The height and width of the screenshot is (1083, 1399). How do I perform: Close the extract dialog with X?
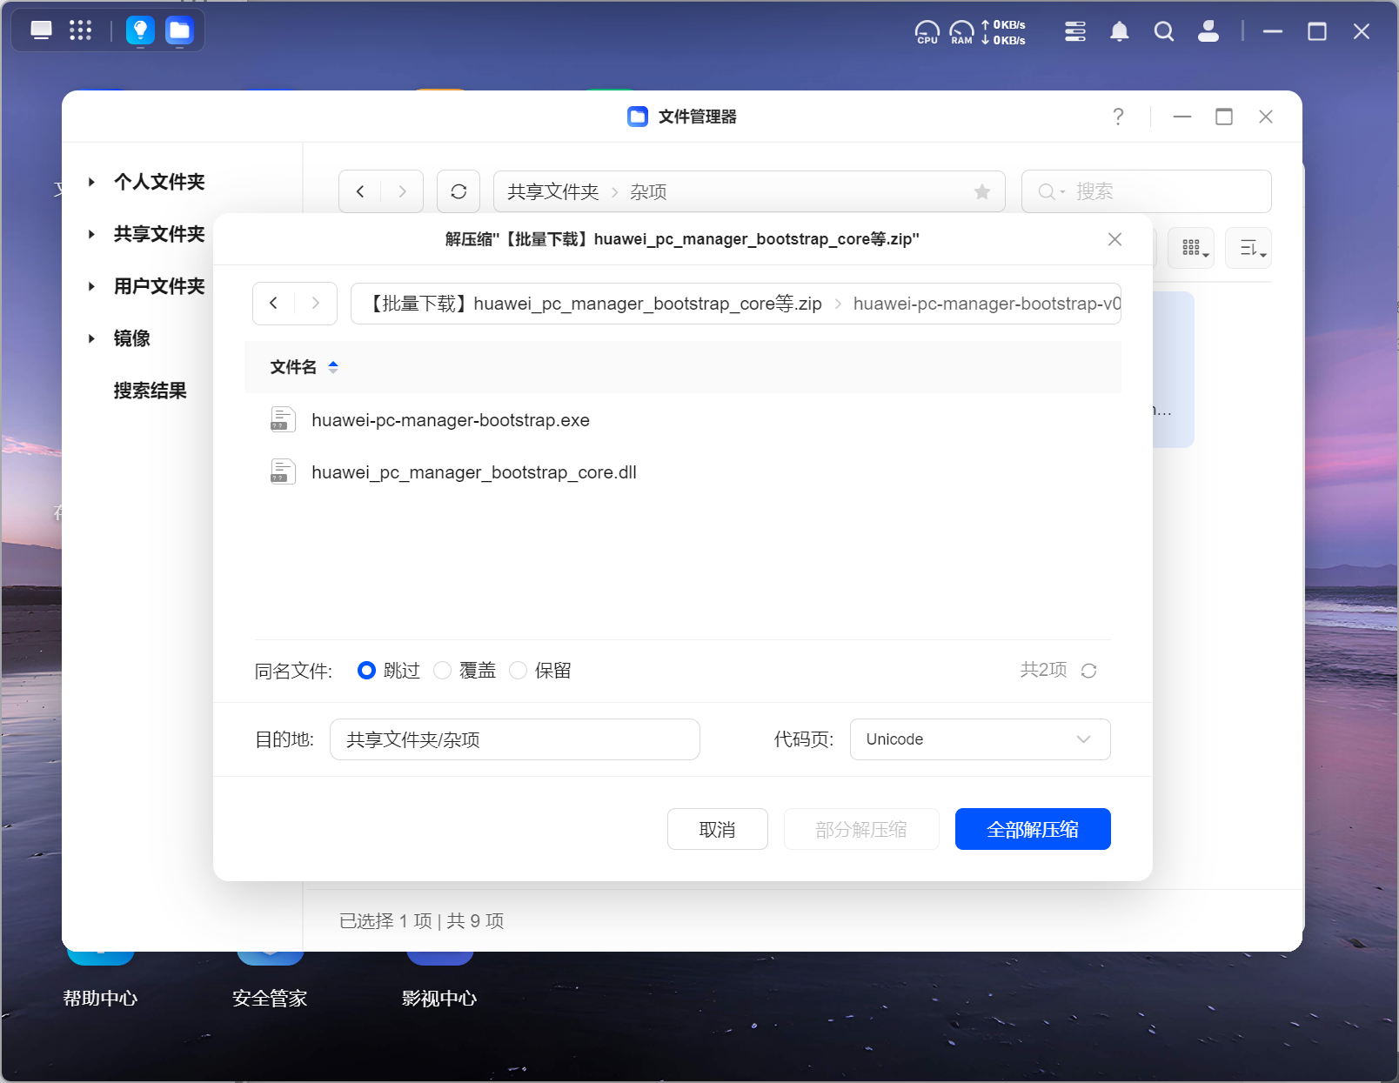1115,239
